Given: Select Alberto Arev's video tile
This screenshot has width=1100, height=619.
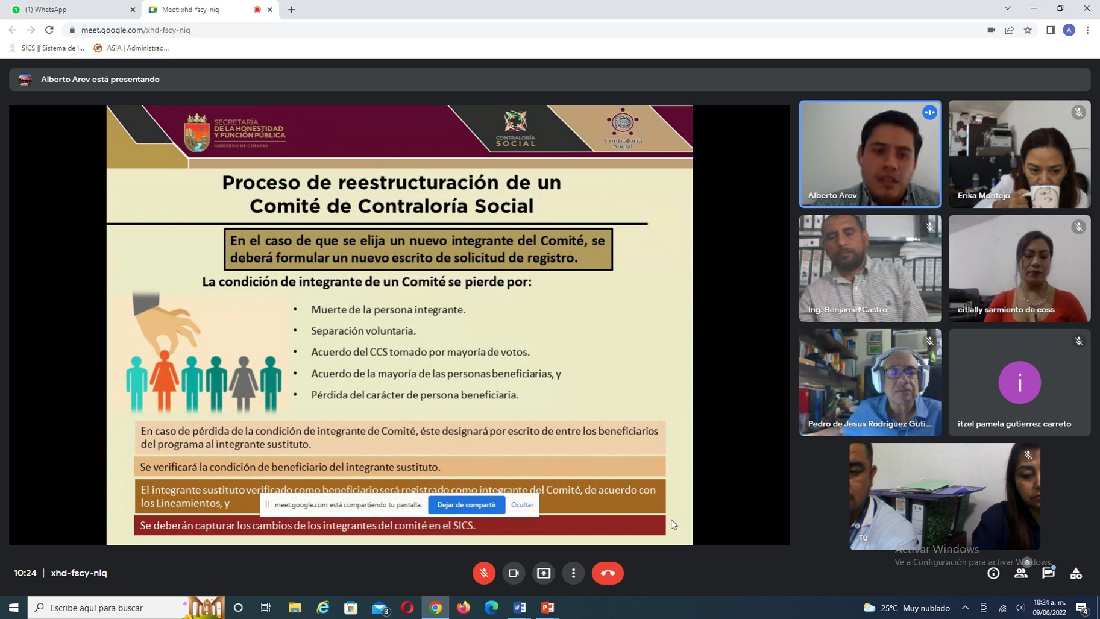Looking at the screenshot, I should tap(870, 154).
